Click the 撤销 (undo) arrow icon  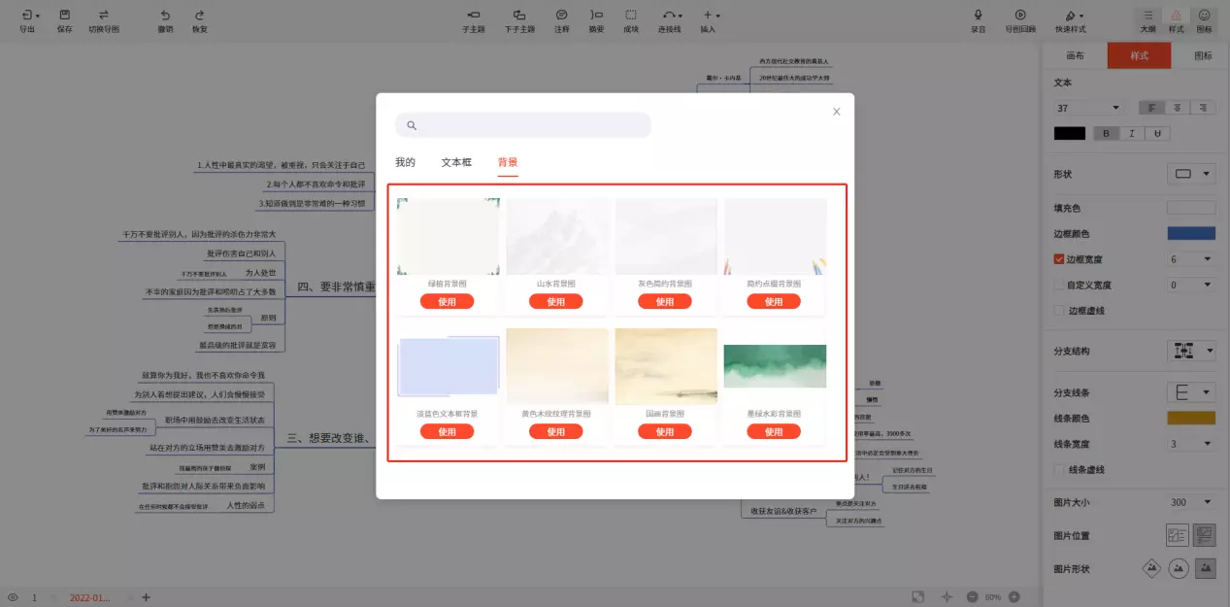point(165,16)
